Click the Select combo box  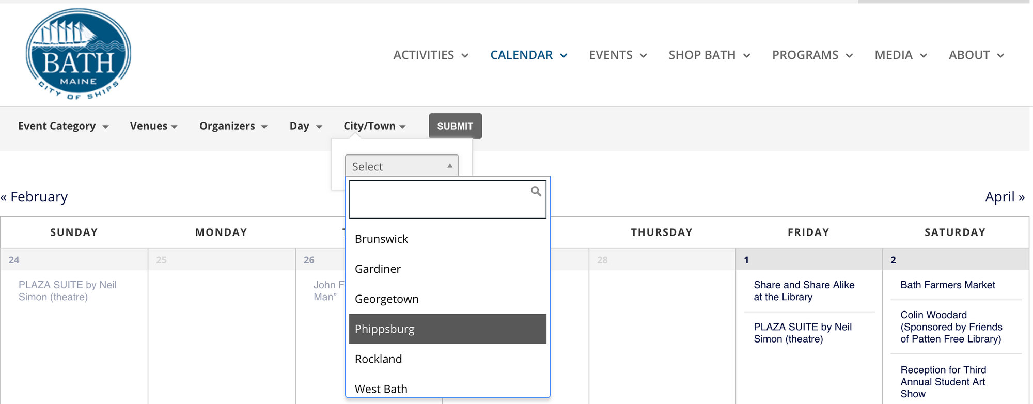tap(402, 166)
